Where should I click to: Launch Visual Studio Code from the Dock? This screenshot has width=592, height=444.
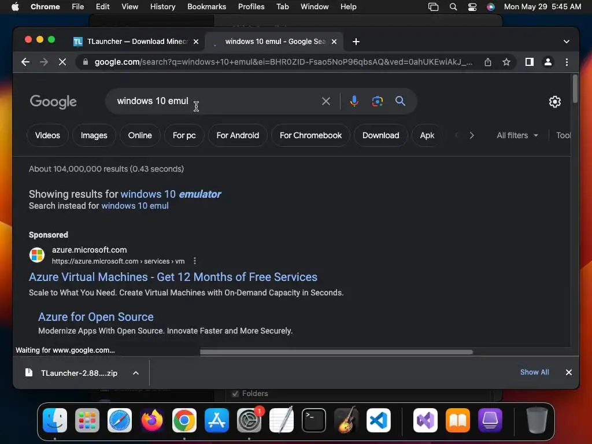point(379,420)
